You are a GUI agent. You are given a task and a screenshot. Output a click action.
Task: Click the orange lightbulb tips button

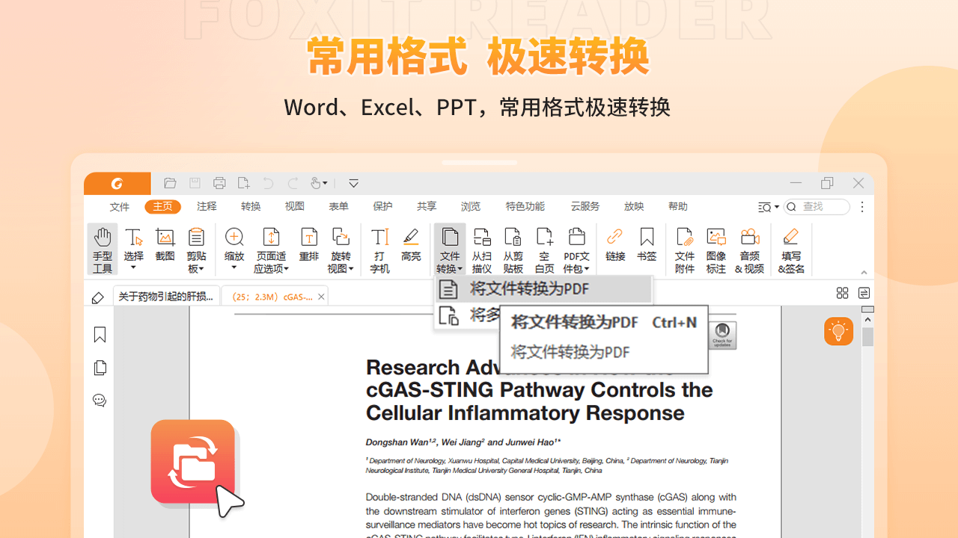click(838, 331)
